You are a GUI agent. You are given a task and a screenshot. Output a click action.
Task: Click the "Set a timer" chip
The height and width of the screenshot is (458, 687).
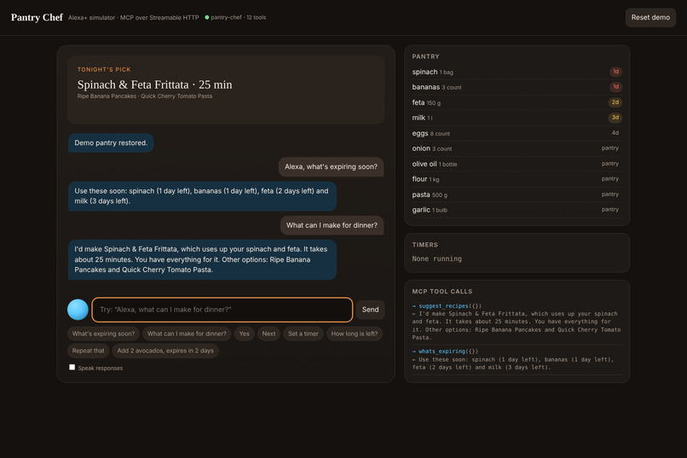(x=303, y=333)
